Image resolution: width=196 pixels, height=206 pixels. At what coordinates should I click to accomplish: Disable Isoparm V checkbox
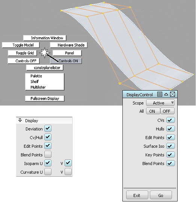pyautogui.click(x=68, y=163)
